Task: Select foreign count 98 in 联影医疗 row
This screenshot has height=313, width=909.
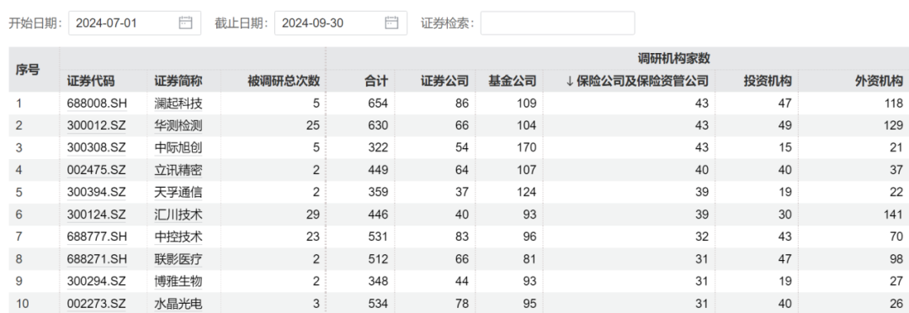Action: coord(897,260)
